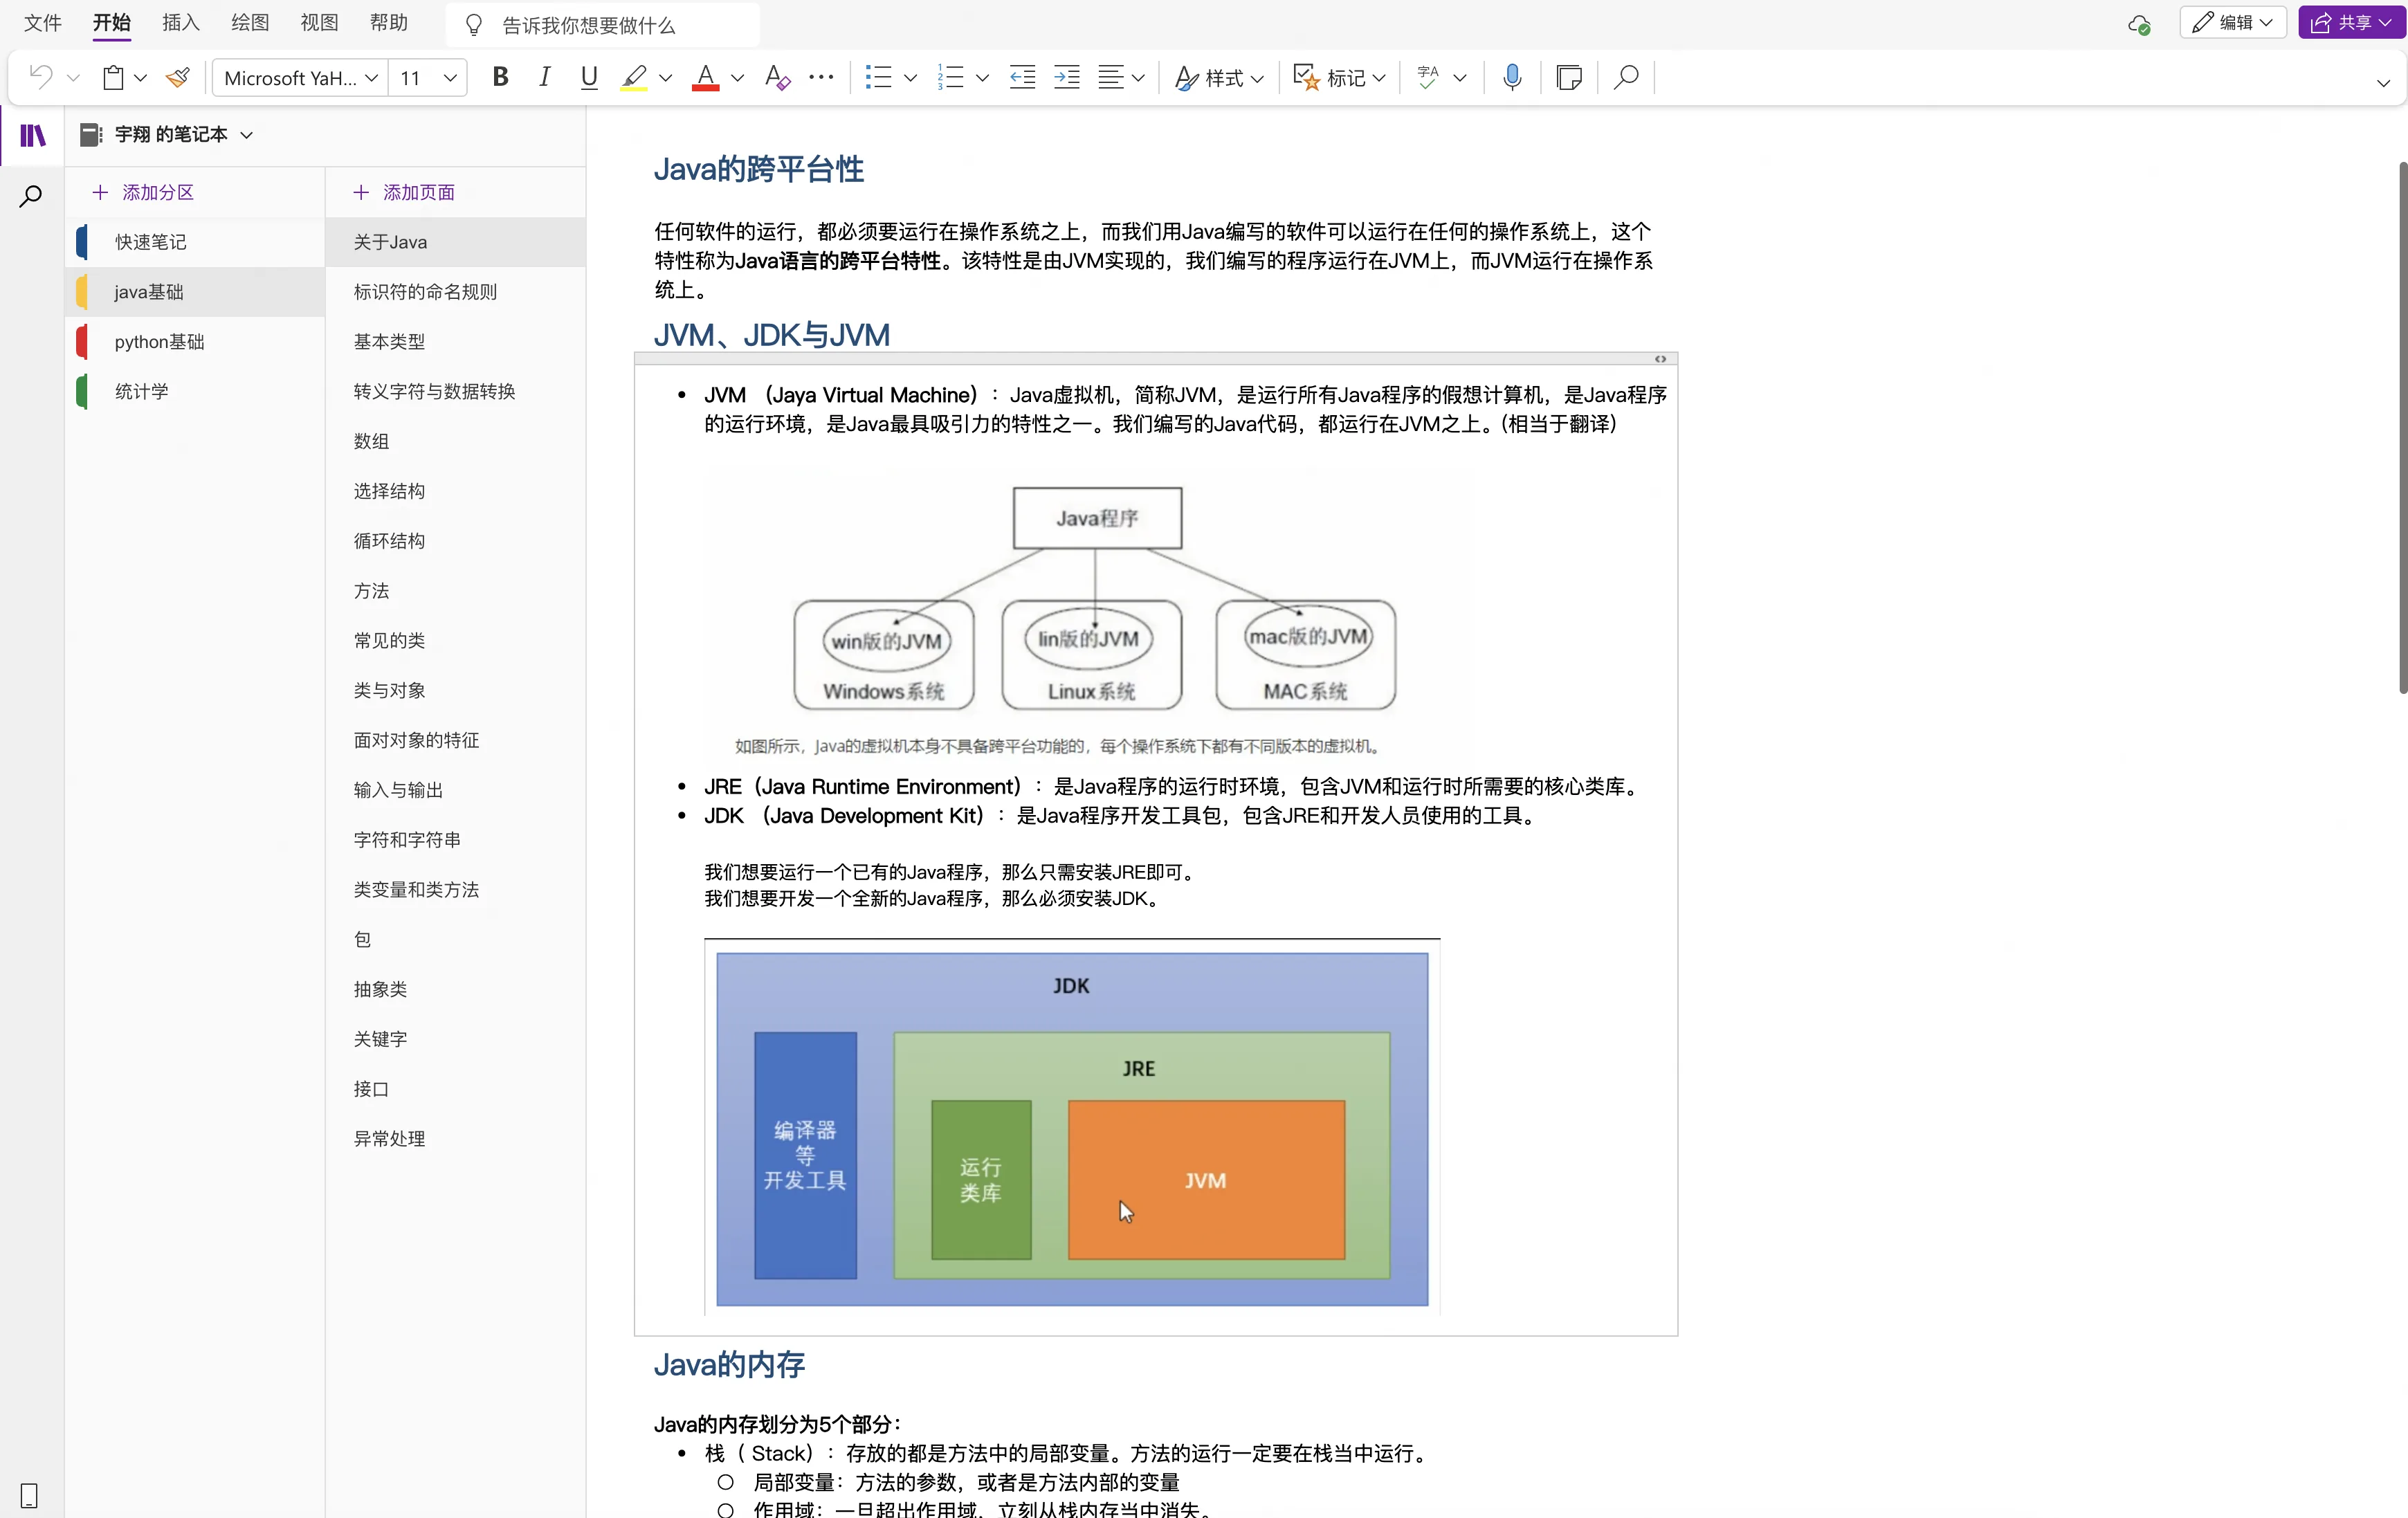2408x1518 pixels.
Task: Expand the ribbon with the chevron
Action: pyautogui.click(x=2383, y=83)
